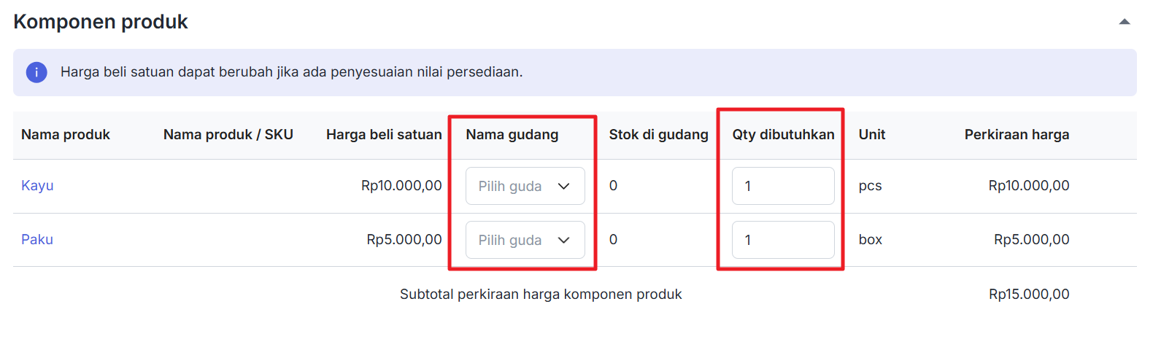Select the Stok di gudang column header
Viewport: 1153px width, 339px height.
[x=658, y=134]
